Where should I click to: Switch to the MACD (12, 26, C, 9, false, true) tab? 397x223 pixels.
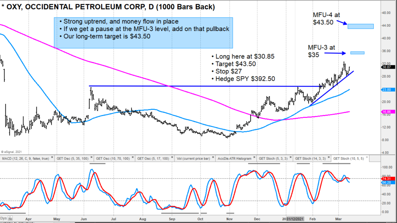[x=25, y=158]
